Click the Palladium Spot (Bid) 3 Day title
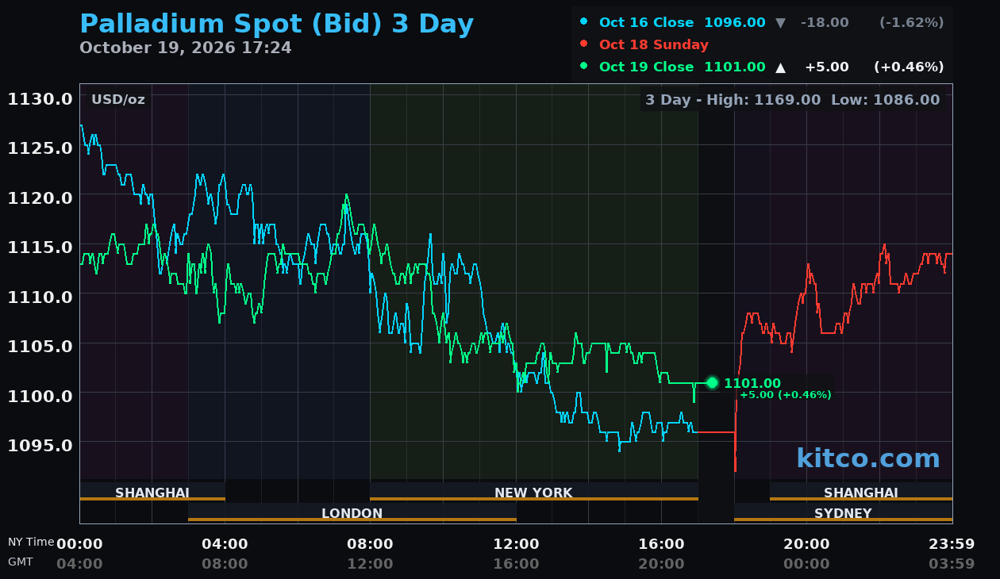 [x=277, y=25]
